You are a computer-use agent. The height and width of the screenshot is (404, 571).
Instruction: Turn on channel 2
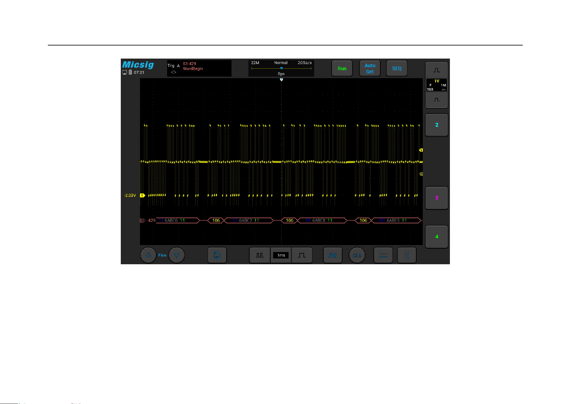point(436,125)
